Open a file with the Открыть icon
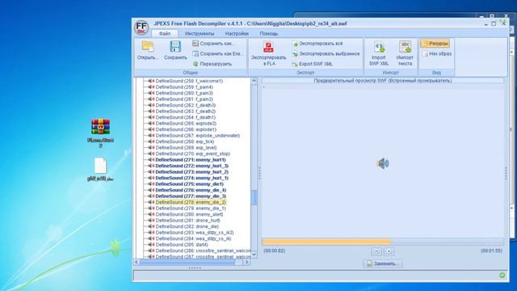517x291 pixels. 148,50
